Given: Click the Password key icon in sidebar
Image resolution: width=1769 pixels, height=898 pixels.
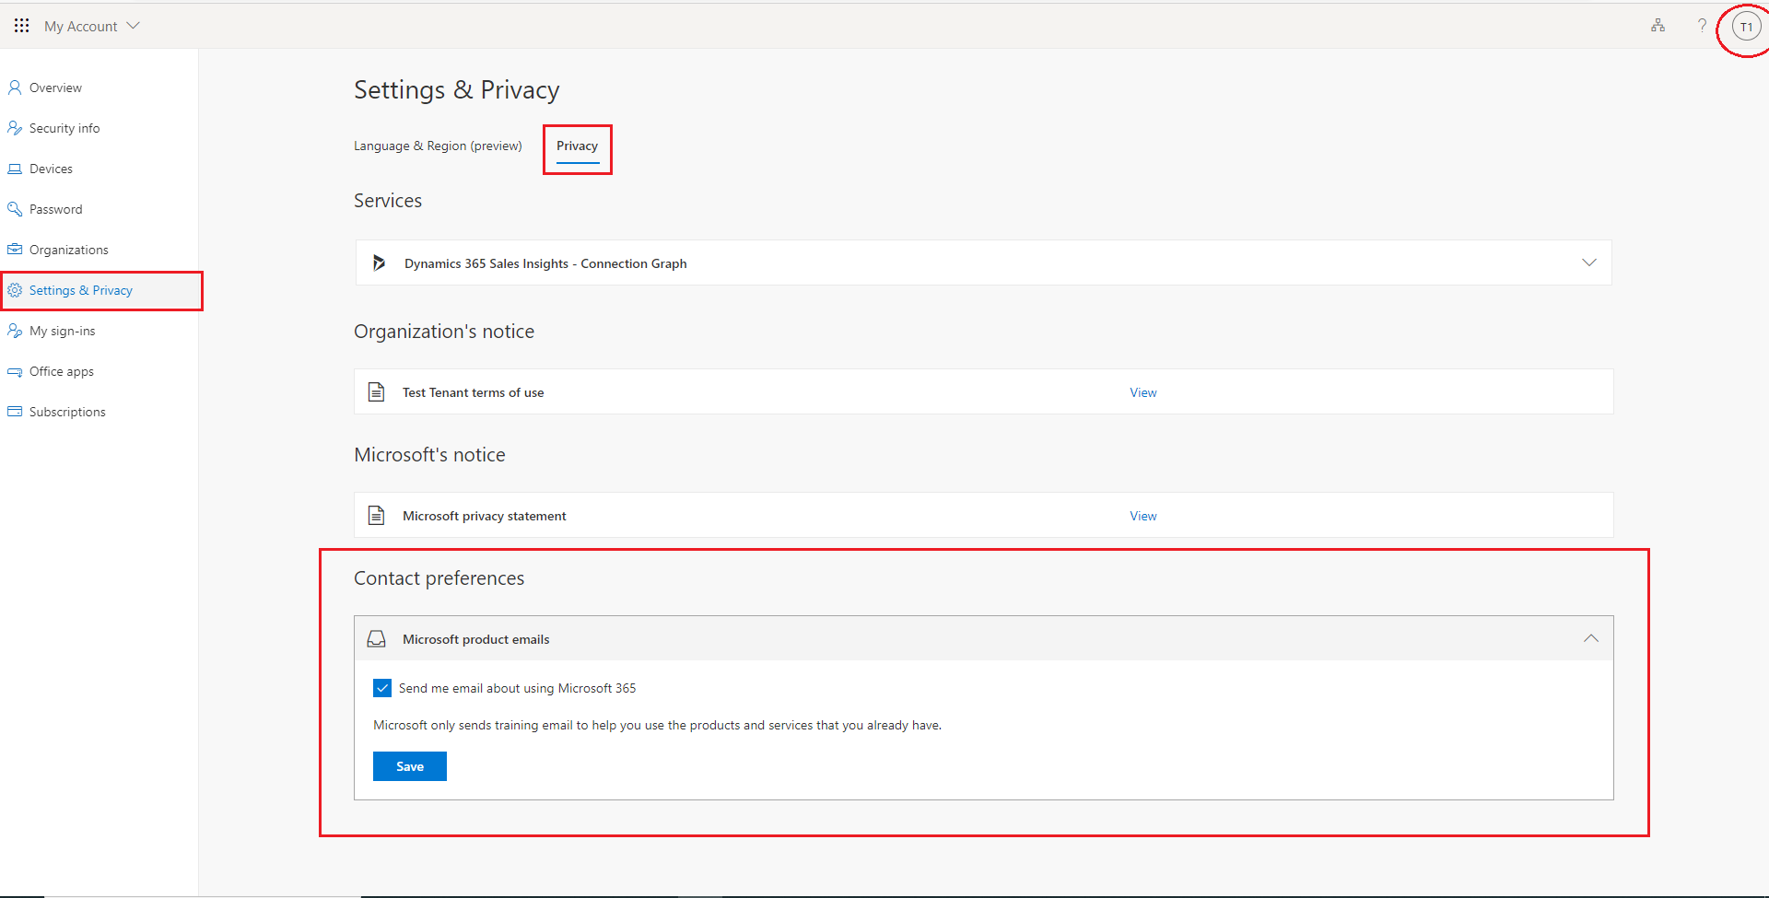Looking at the screenshot, I should tap(15, 209).
